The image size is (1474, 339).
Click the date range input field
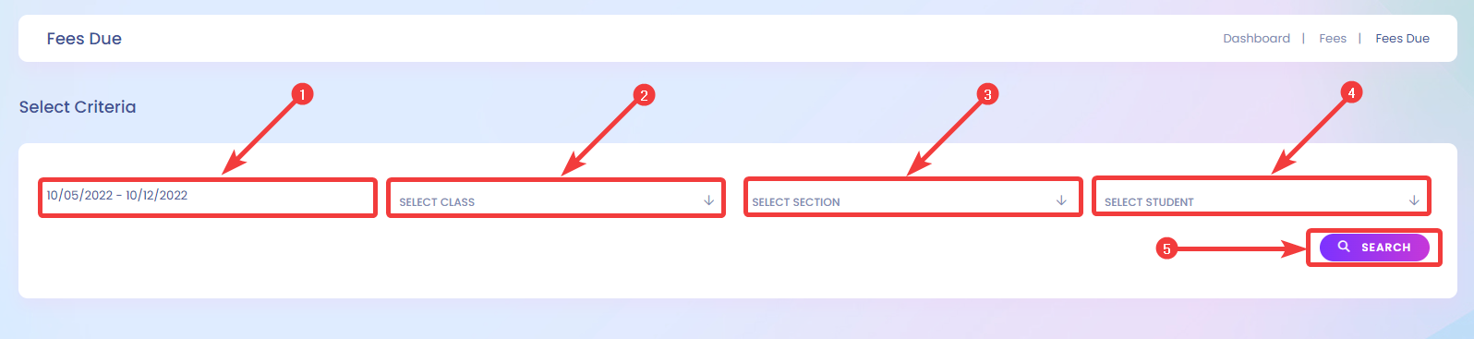pyautogui.click(x=208, y=198)
